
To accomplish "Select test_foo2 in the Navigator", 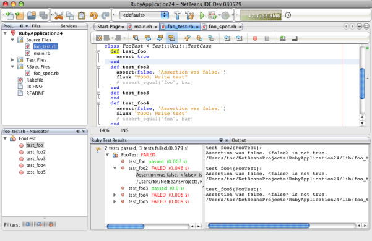I will [36, 152].
